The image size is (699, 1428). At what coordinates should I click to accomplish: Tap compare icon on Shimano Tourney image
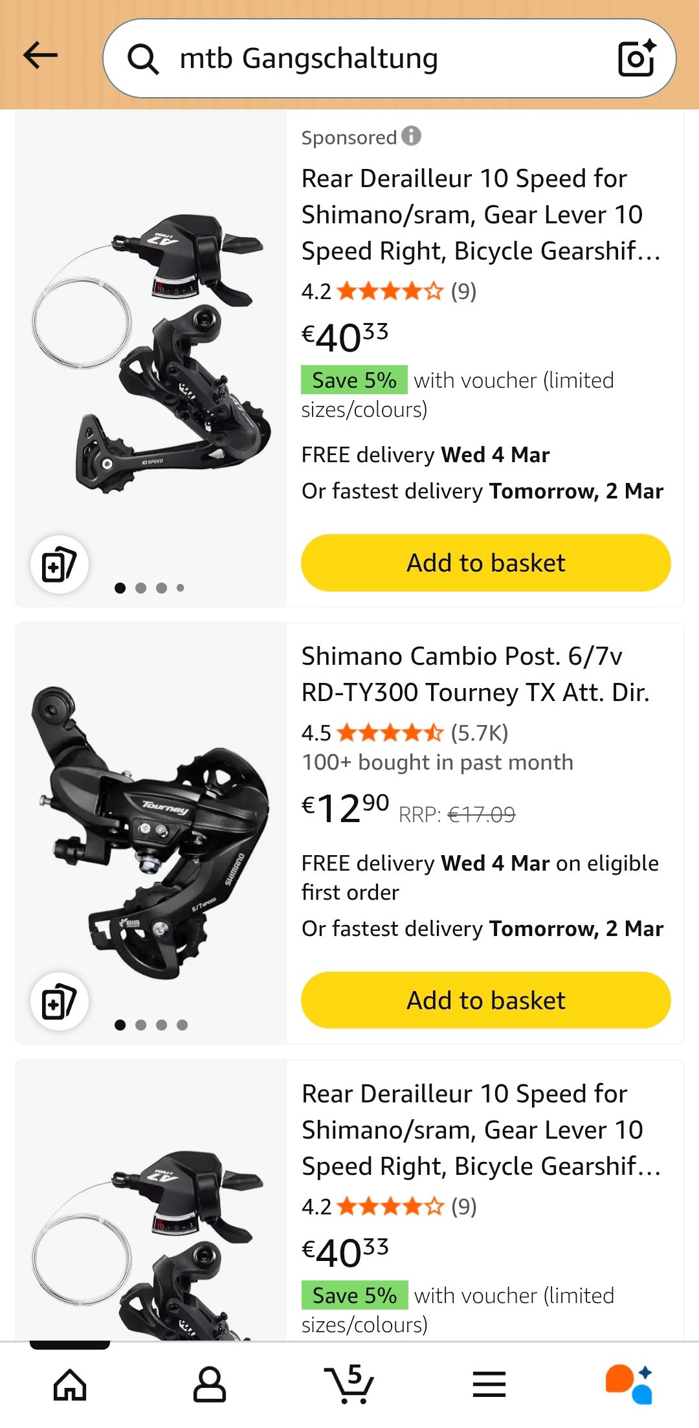[x=59, y=1002]
